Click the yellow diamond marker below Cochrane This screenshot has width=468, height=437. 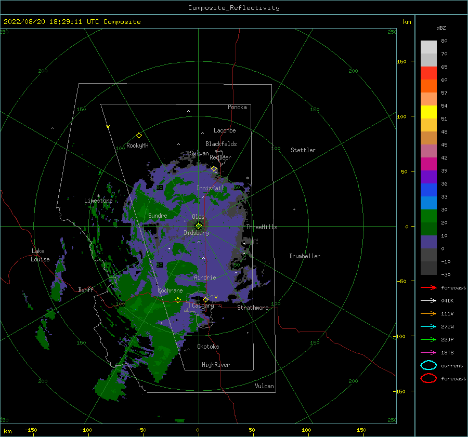pos(178,300)
